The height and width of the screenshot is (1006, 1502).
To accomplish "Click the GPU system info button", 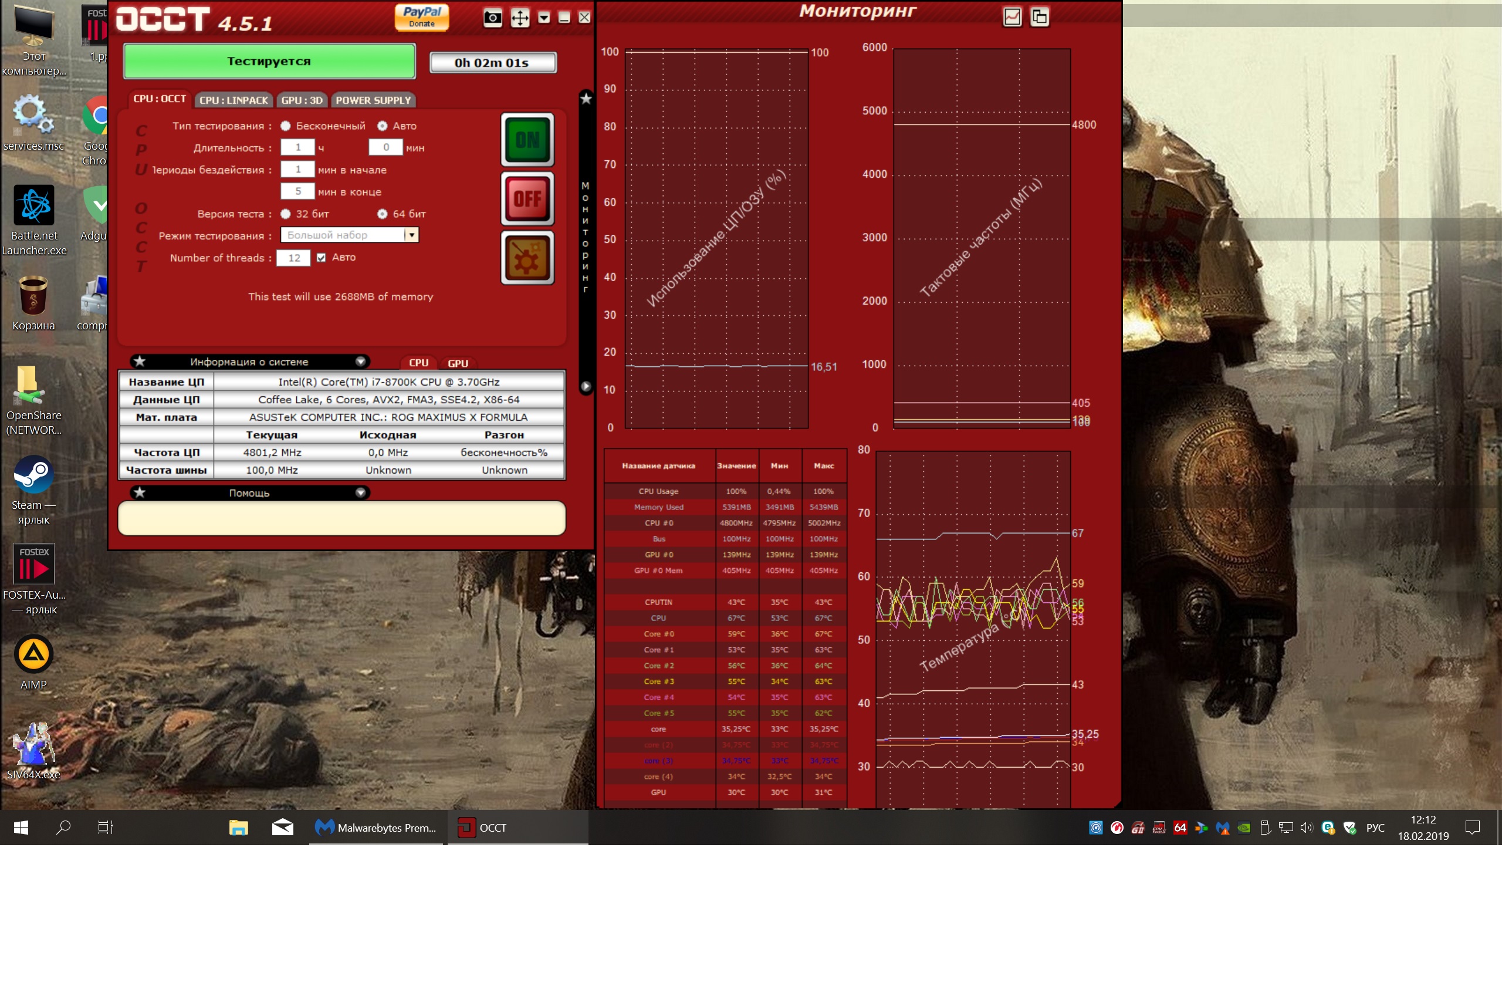I will click(457, 363).
